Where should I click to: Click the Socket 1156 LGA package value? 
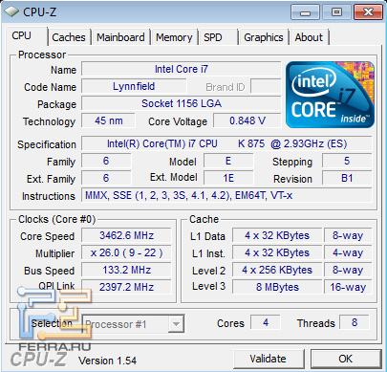(x=182, y=103)
